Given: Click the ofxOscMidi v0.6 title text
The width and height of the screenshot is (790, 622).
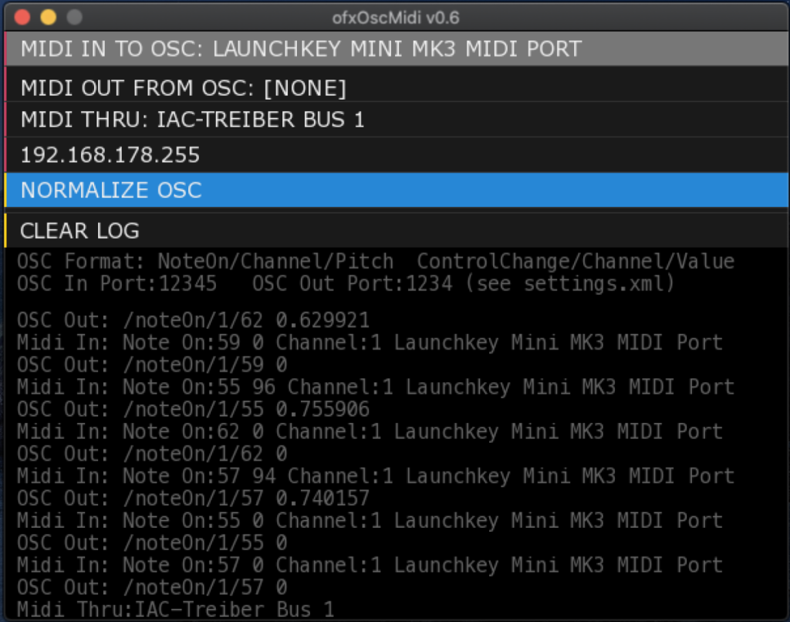Looking at the screenshot, I should (396, 19).
